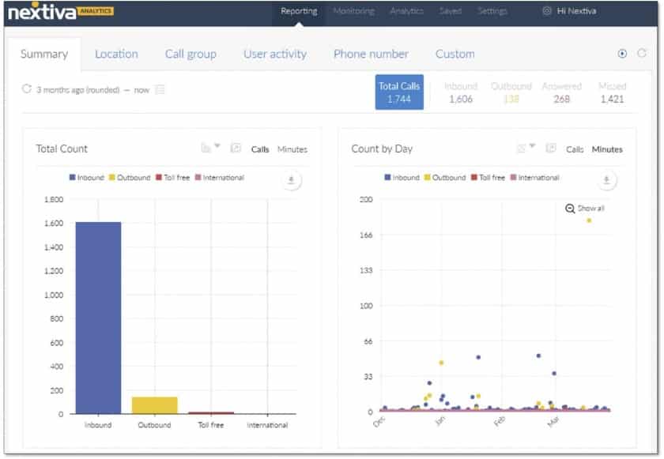Switch Count by Day chart to Minutes
The width and height of the screenshot is (664, 459).
607,149
